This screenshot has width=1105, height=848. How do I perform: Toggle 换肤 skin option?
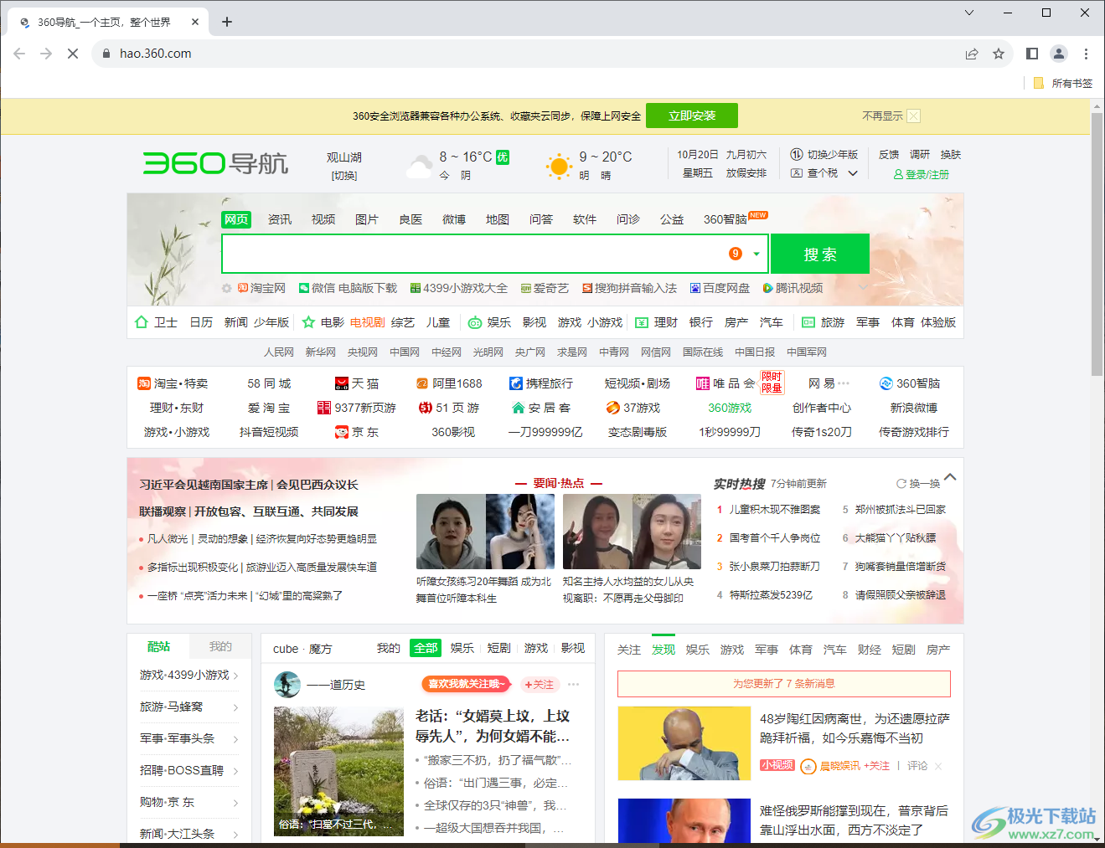tap(950, 155)
